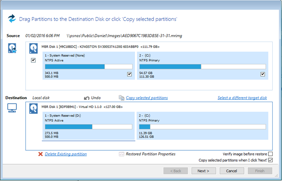Click the window resize grip corner
This screenshot has height=181, width=282.
tap(276, 176)
